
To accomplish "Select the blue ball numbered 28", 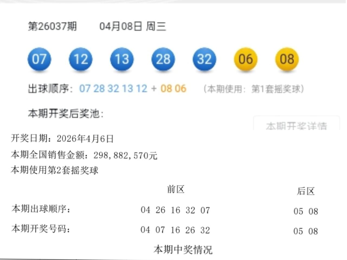I will [163, 60].
